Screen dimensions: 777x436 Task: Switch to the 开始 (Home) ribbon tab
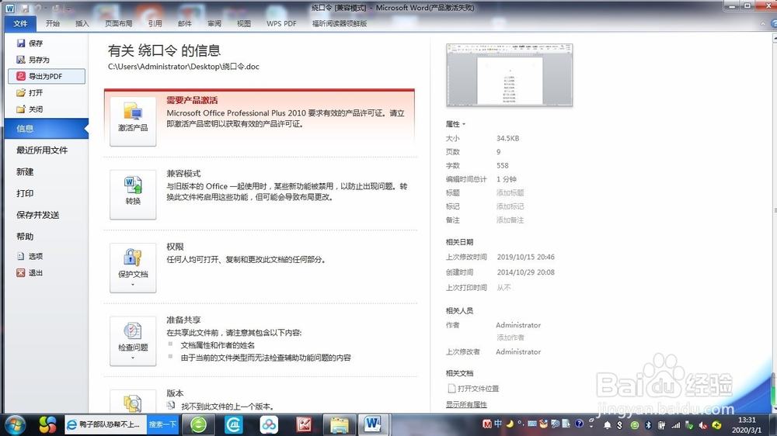53,23
